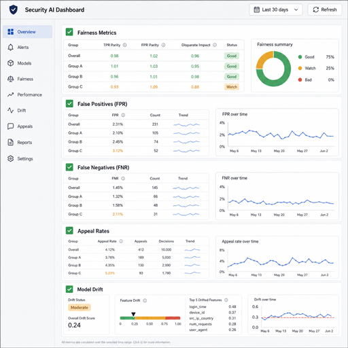
Task: Click the green Good legend dot
Action: pyautogui.click(x=300, y=57)
